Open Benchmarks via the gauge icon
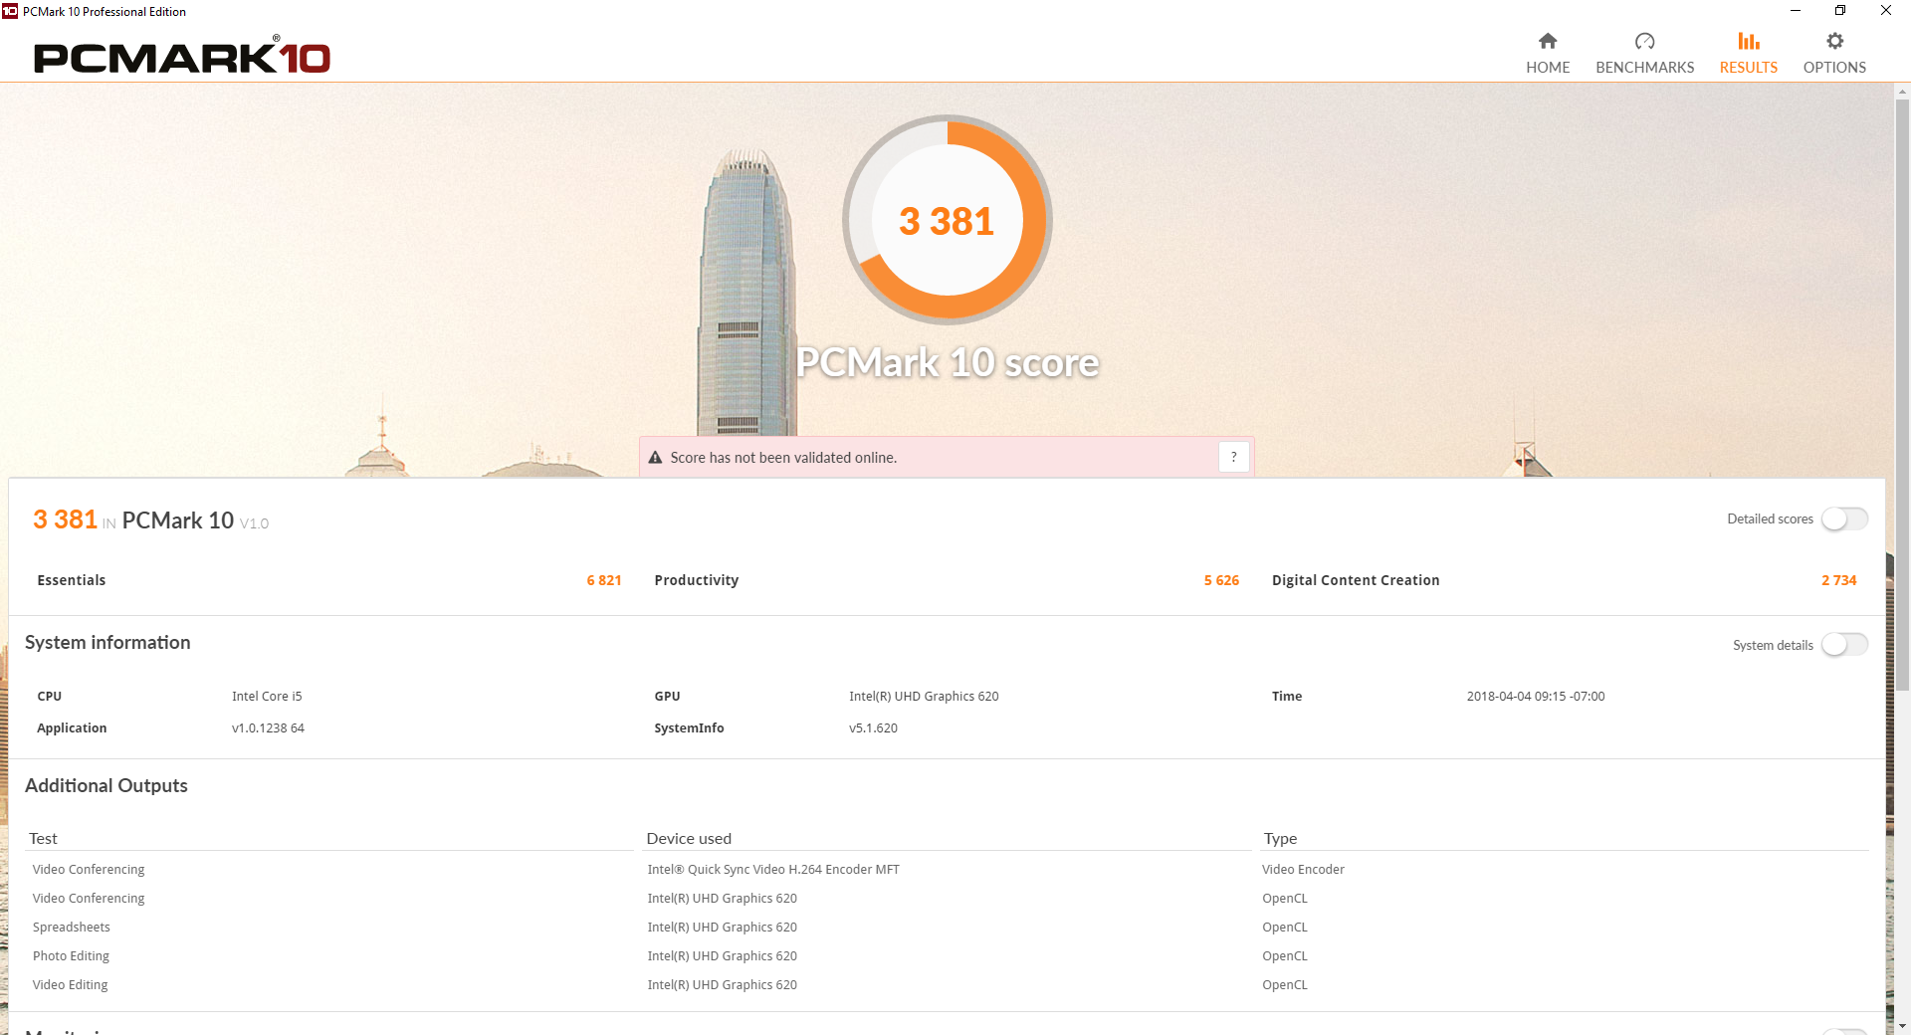 1644,41
